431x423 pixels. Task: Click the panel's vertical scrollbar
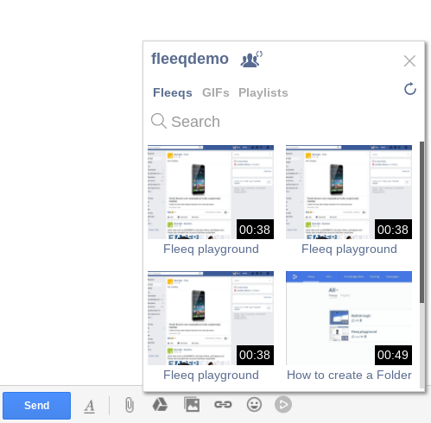point(421,222)
